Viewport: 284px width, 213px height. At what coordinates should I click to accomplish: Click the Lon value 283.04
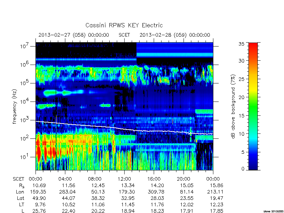[67, 192]
